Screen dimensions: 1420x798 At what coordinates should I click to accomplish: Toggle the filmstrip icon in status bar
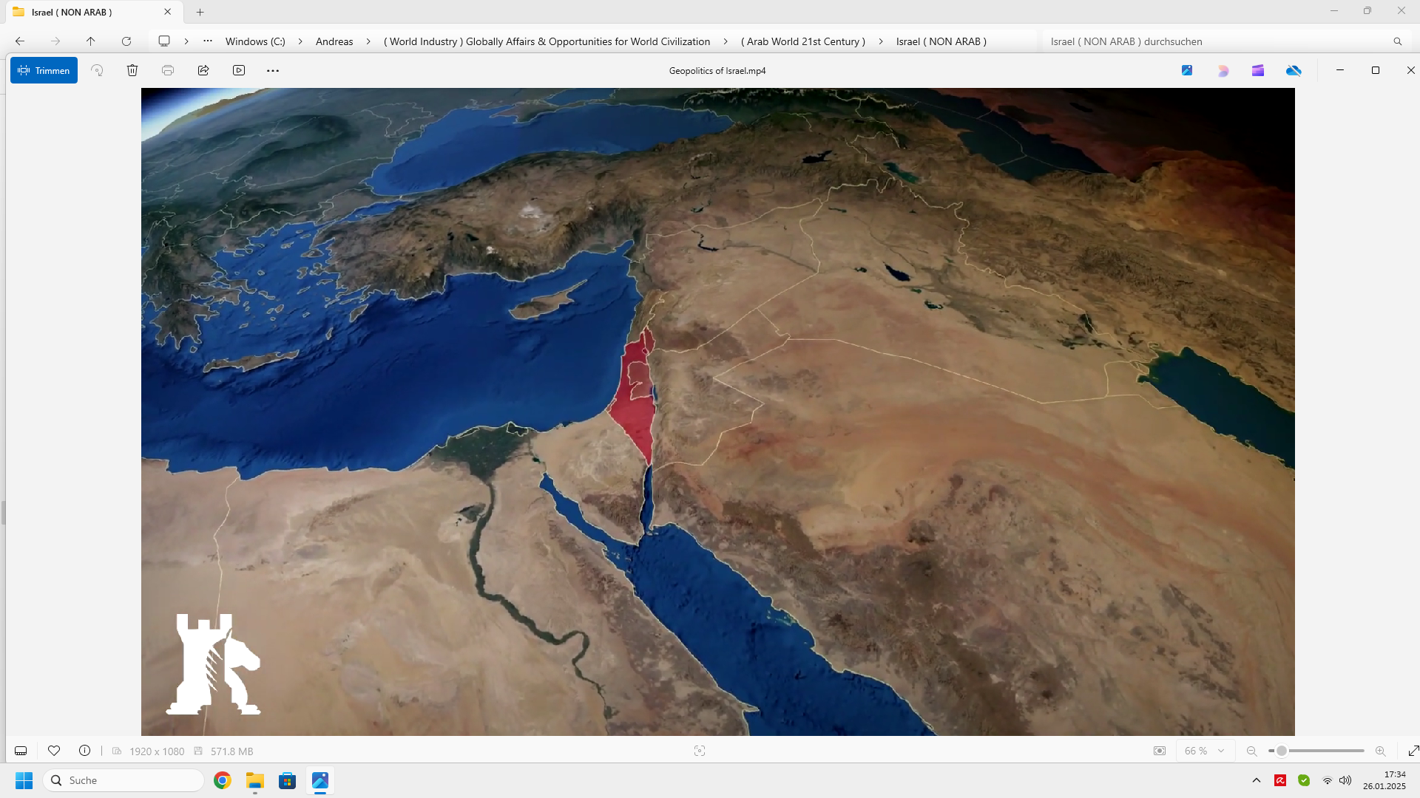[x=21, y=751]
